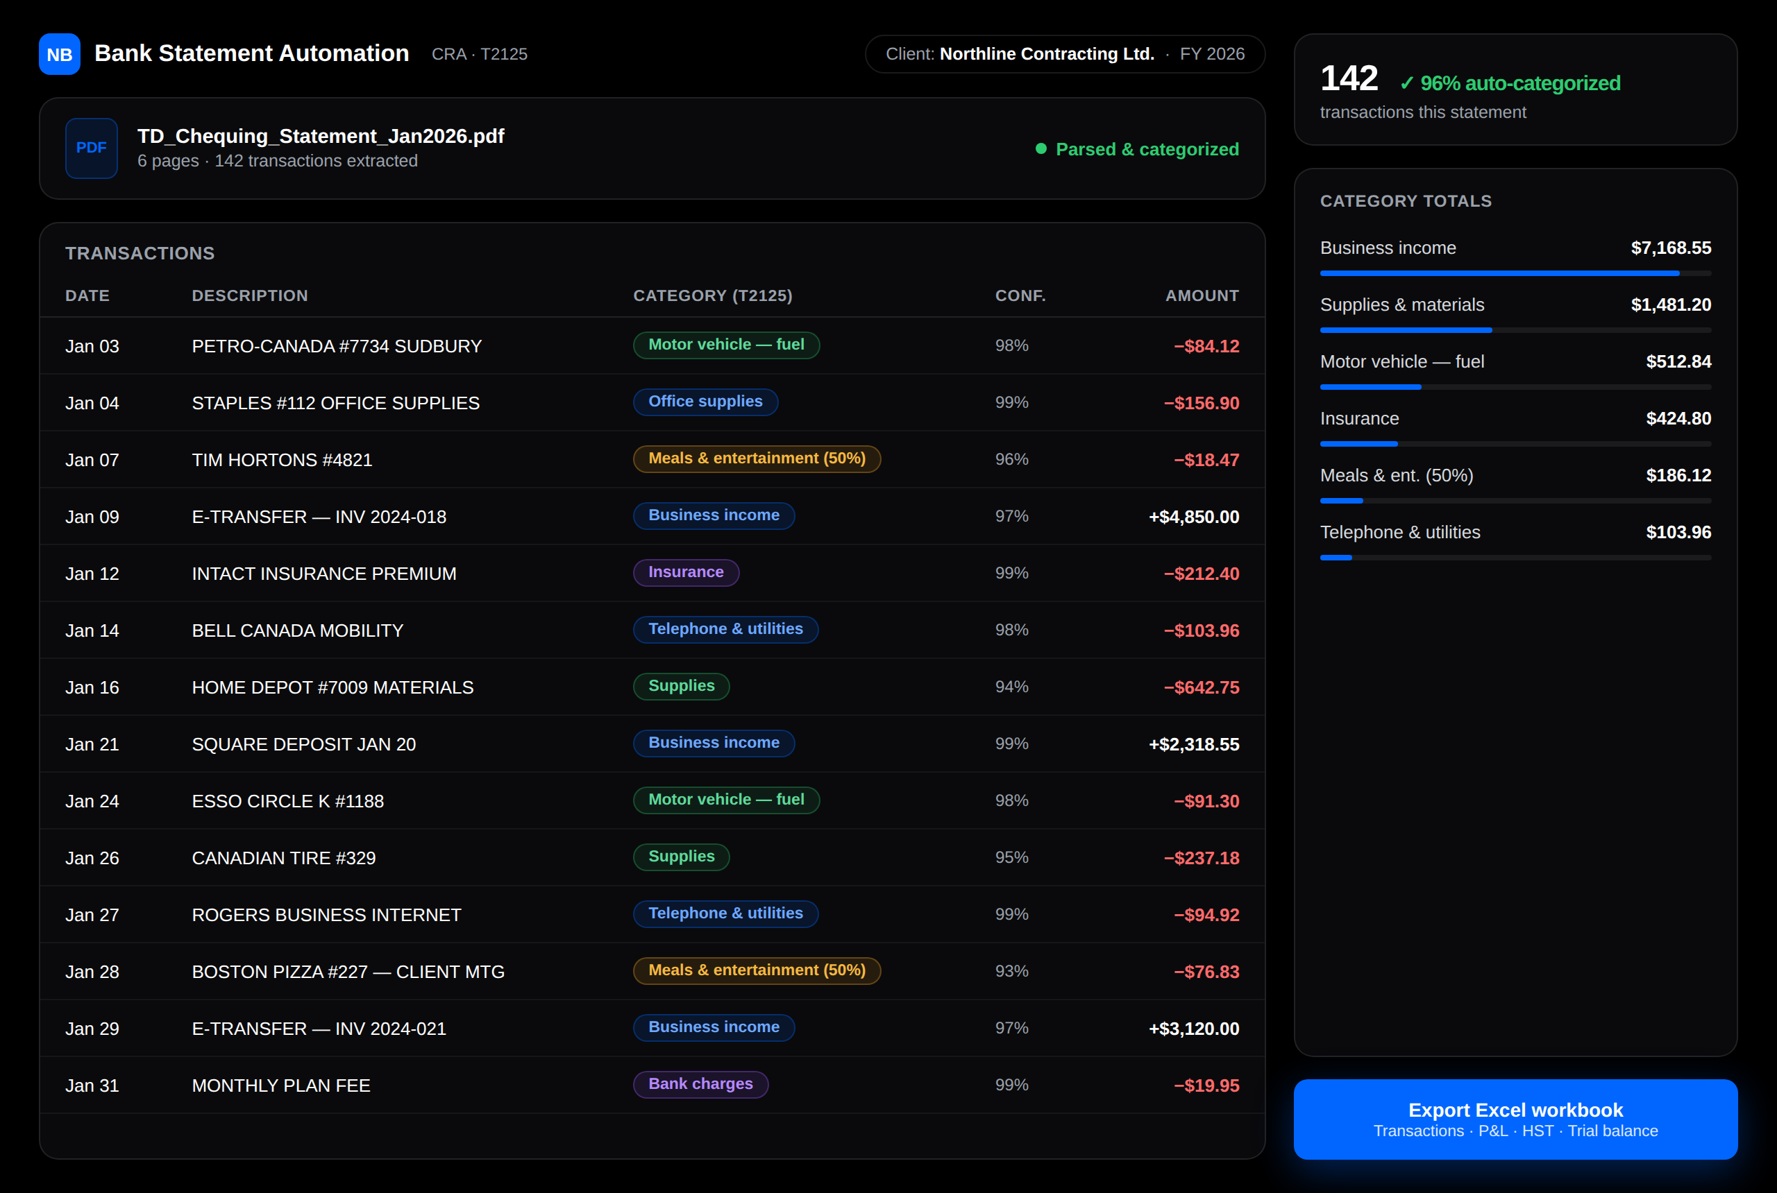Click the 94% confidence for HOME DEPOT

coord(1012,687)
